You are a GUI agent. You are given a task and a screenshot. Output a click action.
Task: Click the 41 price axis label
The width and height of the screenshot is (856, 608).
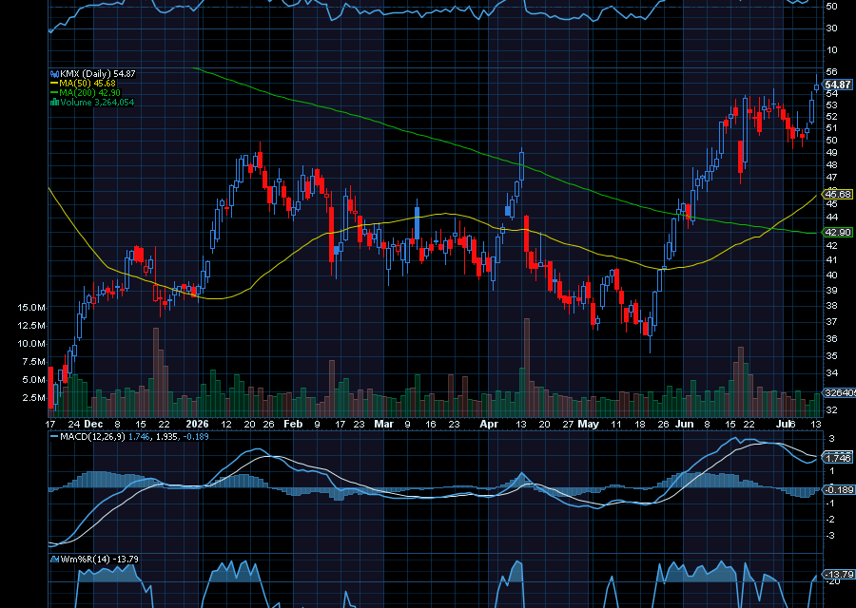831,260
